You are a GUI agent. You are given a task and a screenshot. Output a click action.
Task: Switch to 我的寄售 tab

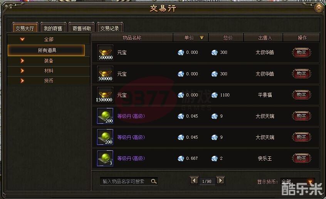point(53,28)
